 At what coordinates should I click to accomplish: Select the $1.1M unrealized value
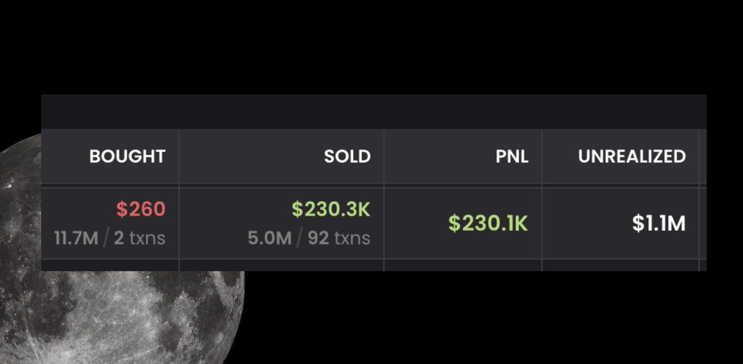(x=659, y=223)
